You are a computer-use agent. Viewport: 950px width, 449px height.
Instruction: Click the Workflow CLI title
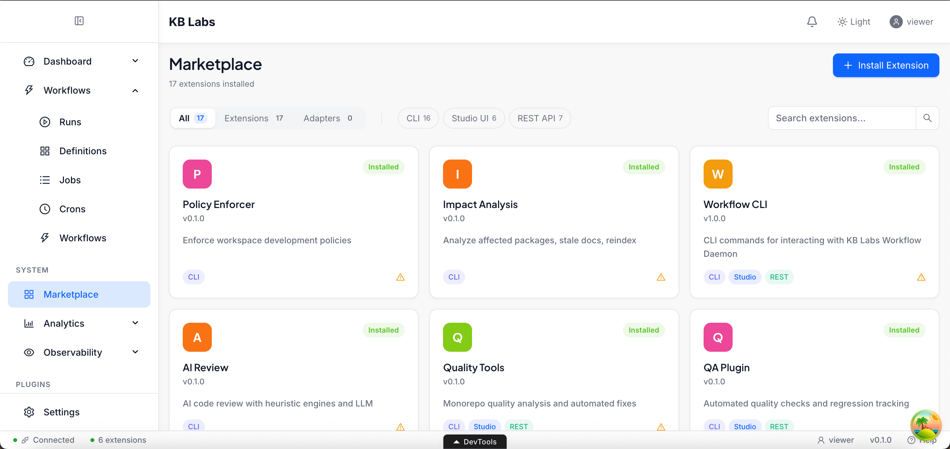(x=735, y=204)
